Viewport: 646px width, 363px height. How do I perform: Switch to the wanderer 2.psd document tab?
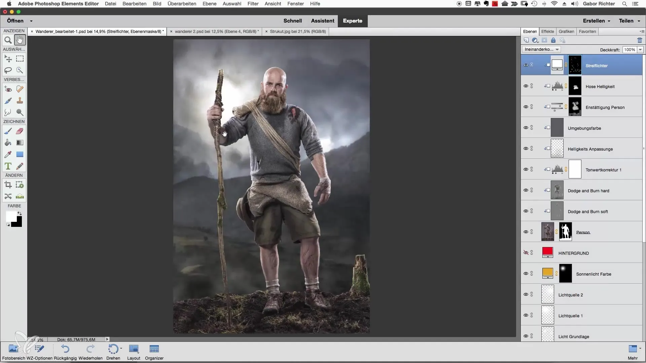pyautogui.click(x=216, y=32)
